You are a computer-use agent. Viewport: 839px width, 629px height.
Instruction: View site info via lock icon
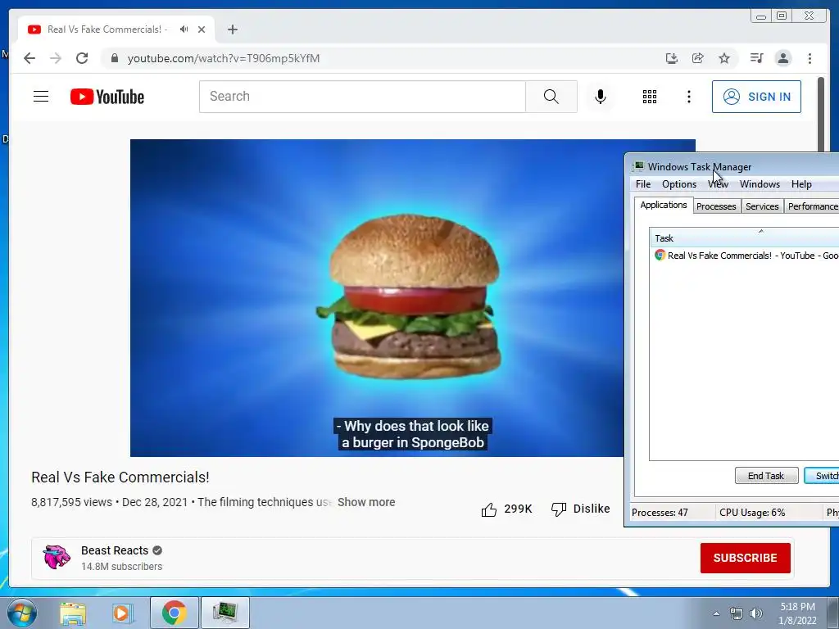coord(115,58)
